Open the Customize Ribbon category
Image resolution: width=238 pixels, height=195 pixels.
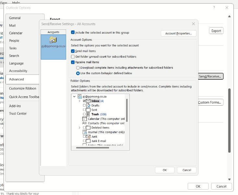pos(23,88)
